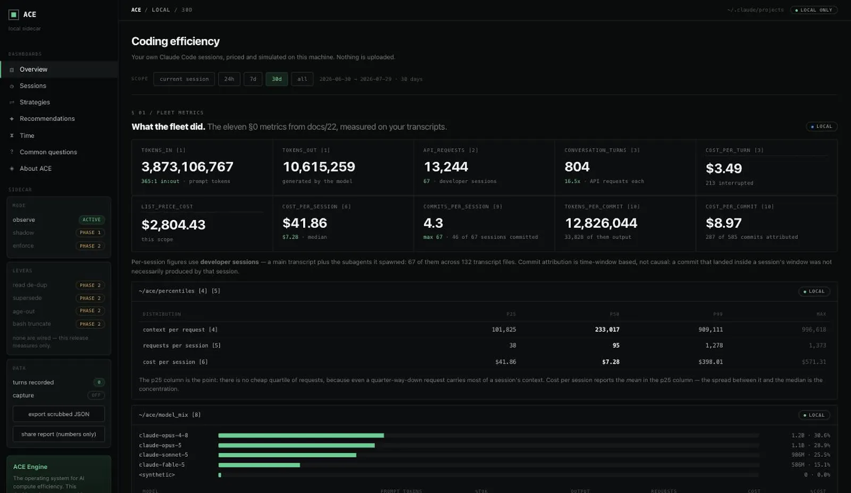Click the TOKENS_OUT value 10,615,259
This screenshot has width=851, height=493.
319,167
